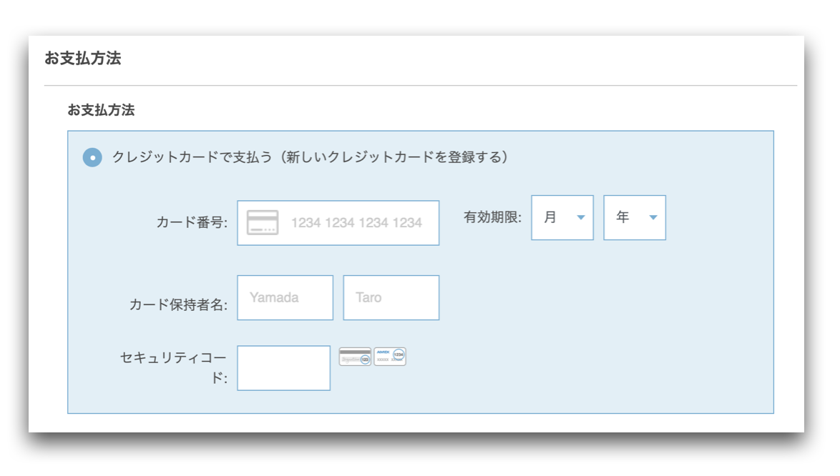This screenshot has height=476, width=840.
Task: Click the AMEX card security code hint icon
Action: (390, 357)
